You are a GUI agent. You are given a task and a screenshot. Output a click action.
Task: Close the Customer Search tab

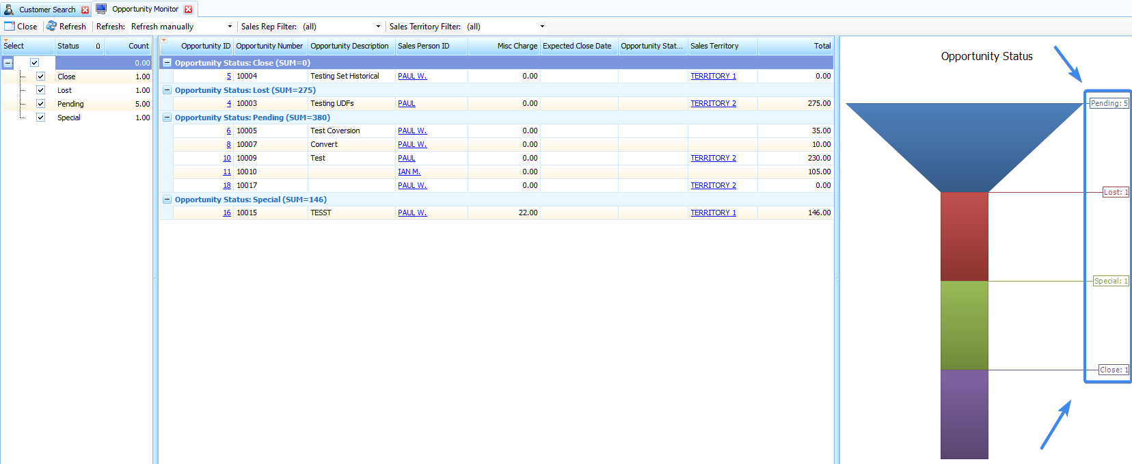click(x=85, y=10)
